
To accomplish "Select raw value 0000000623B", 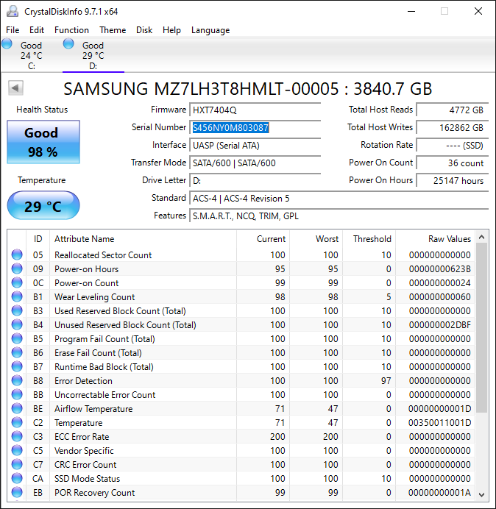I will pyautogui.click(x=440, y=268).
